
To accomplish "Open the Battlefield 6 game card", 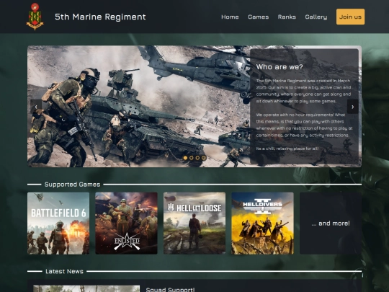I will point(58,224).
